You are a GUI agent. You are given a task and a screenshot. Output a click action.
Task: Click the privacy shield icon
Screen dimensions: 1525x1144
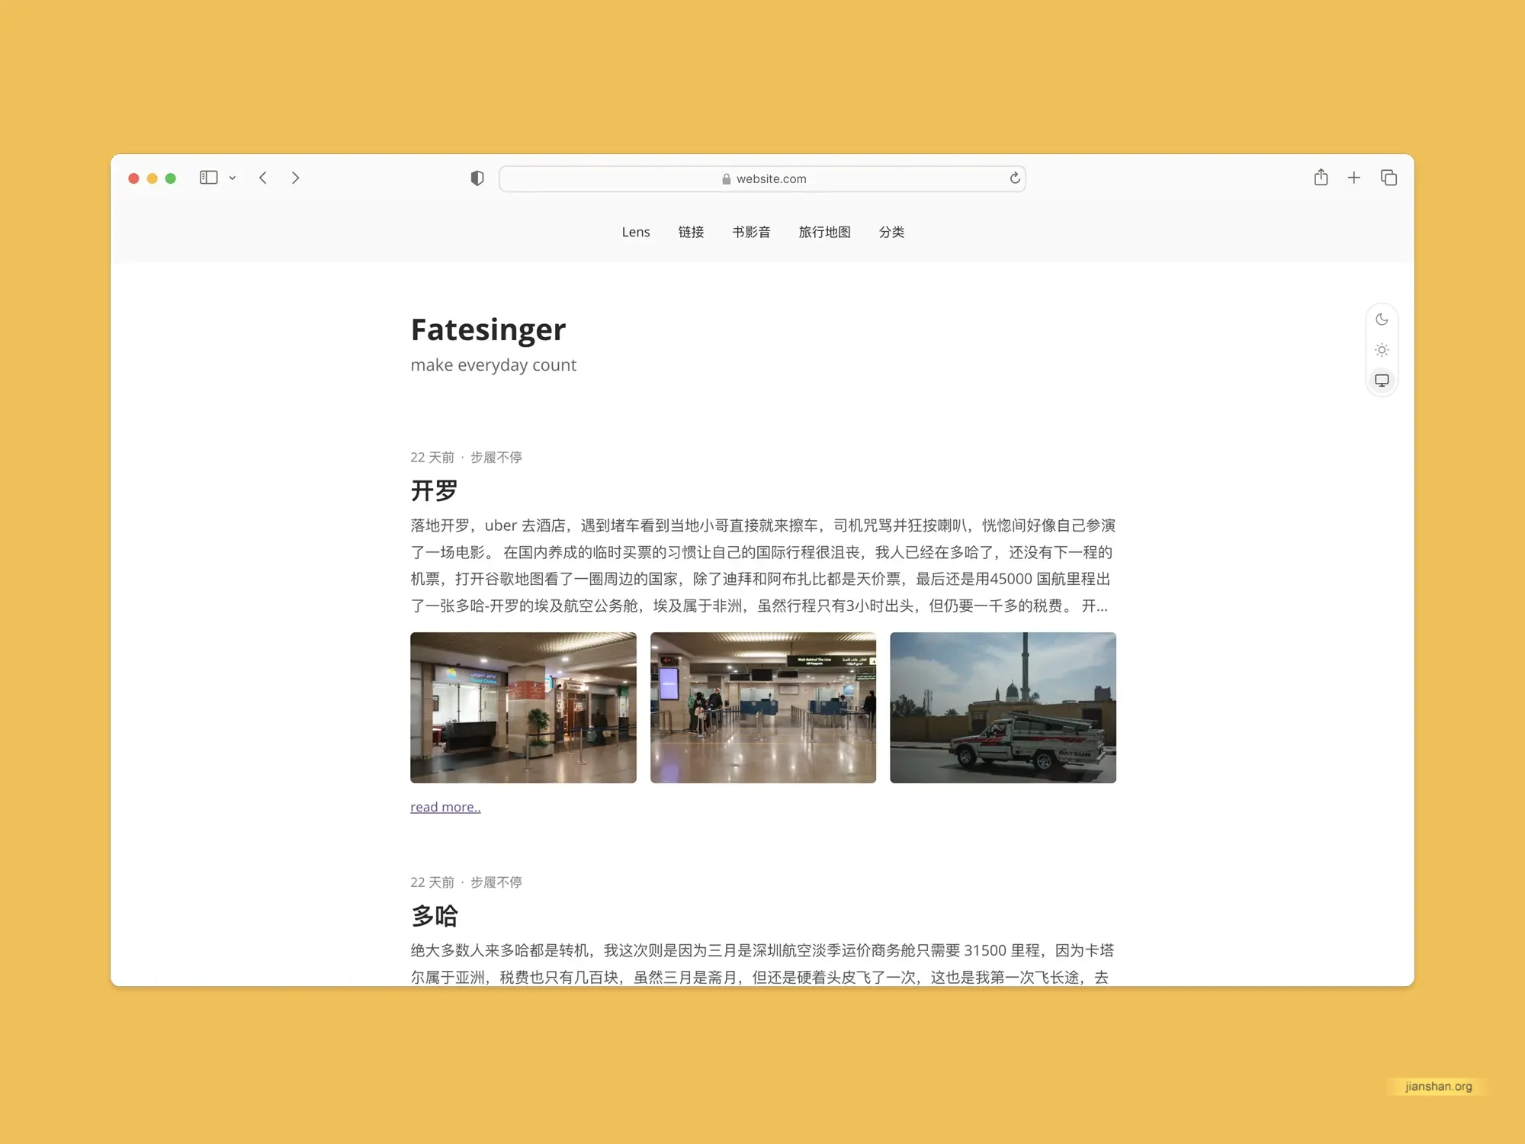477,178
